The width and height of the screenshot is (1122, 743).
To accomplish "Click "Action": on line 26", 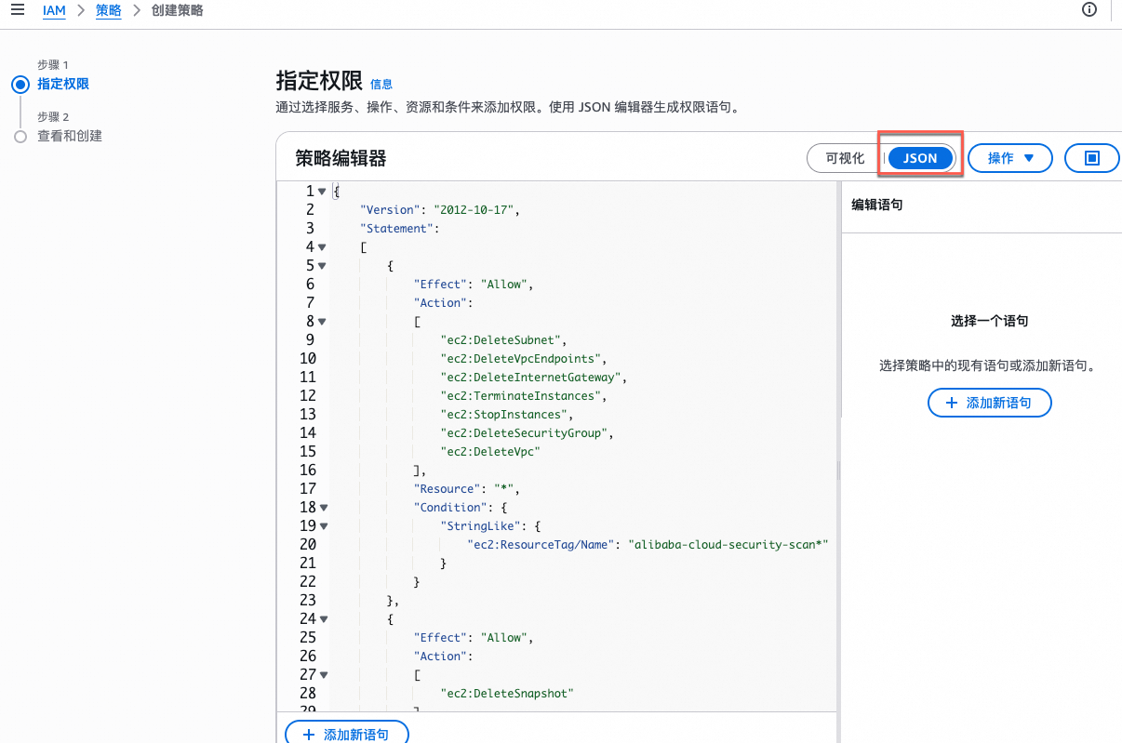I will pos(444,656).
